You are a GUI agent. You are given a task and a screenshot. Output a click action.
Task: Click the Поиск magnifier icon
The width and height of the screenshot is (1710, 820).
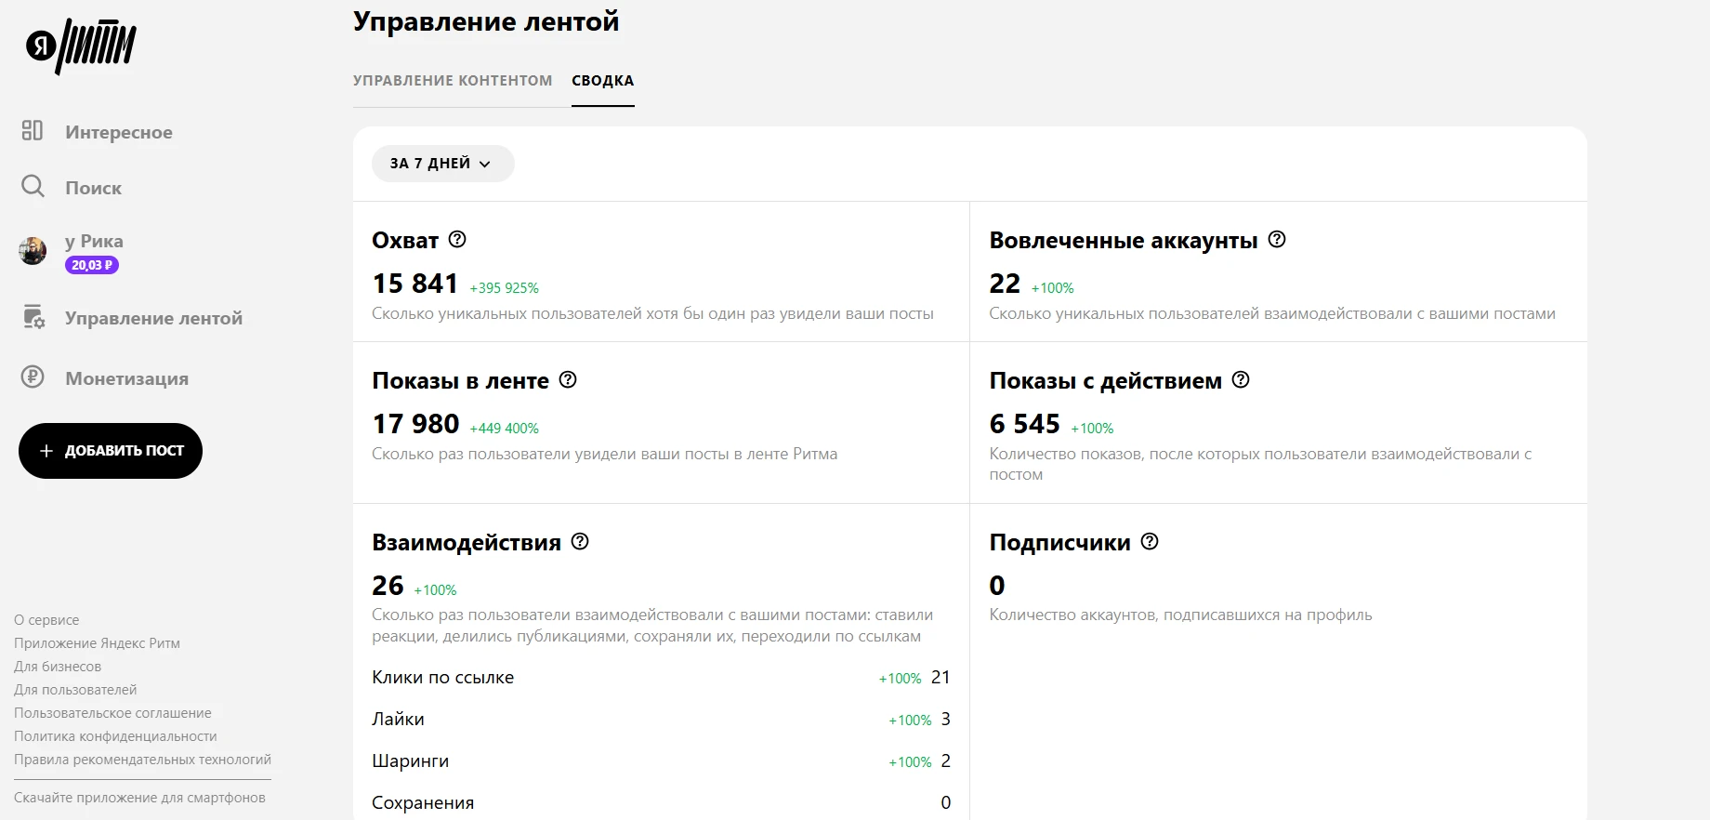pyautogui.click(x=33, y=186)
